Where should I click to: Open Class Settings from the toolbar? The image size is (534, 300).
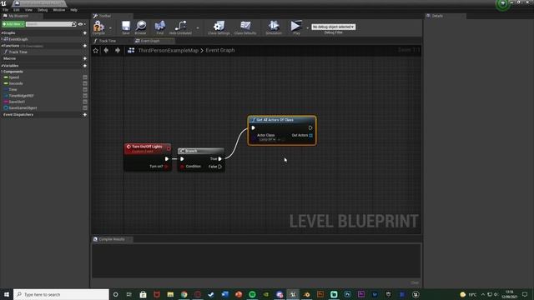point(219,27)
